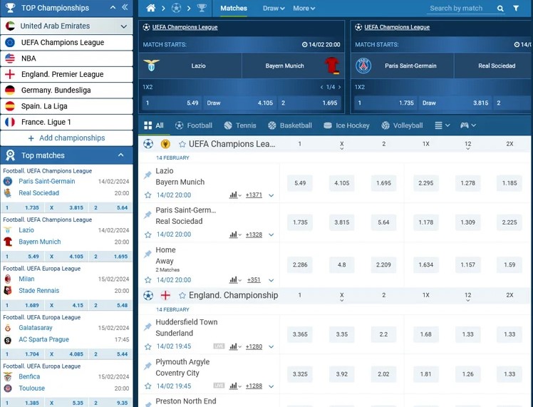
Task: Favorite the Lazio match with star
Action: [x=148, y=195]
